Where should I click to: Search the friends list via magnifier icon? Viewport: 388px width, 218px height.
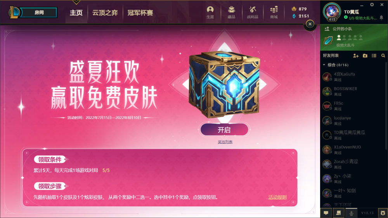tap(383, 56)
